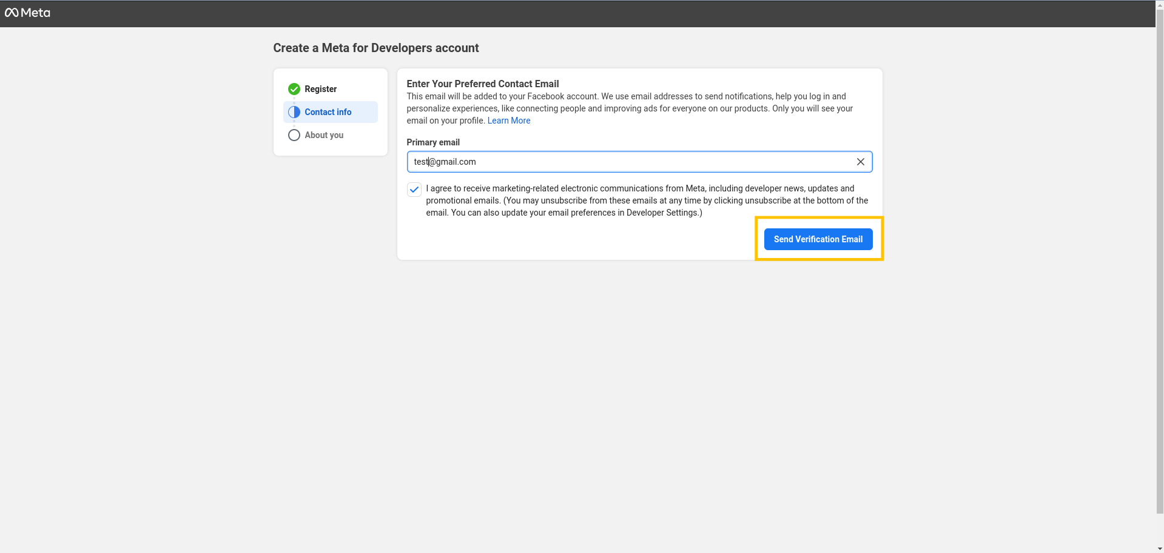
Task: Click the green Register checkmark icon
Action: coord(294,89)
